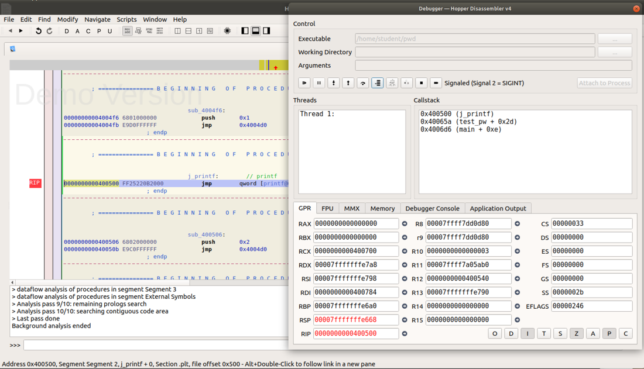Click the RSP register value field

click(x=356, y=320)
